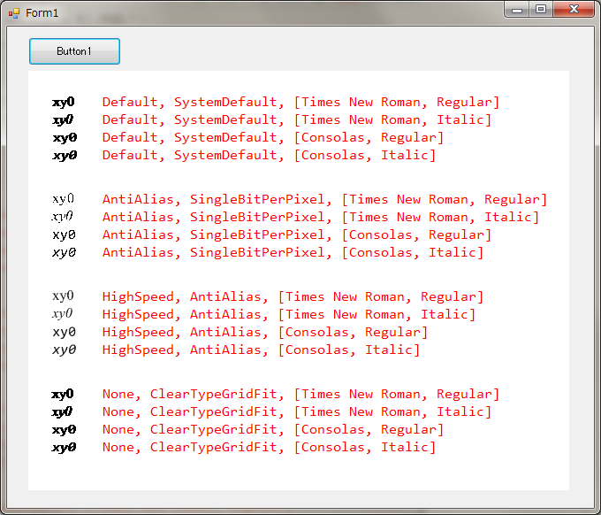Image resolution: width=601 pixels, height=515 pixels.
Task: Maximize the Form1 window
Action: (x=541, y=10)
